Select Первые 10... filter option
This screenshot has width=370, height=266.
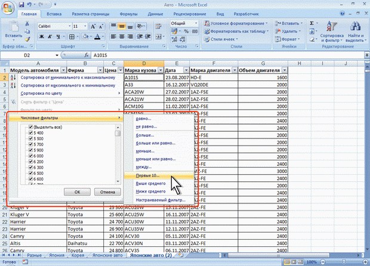(159, 175)
